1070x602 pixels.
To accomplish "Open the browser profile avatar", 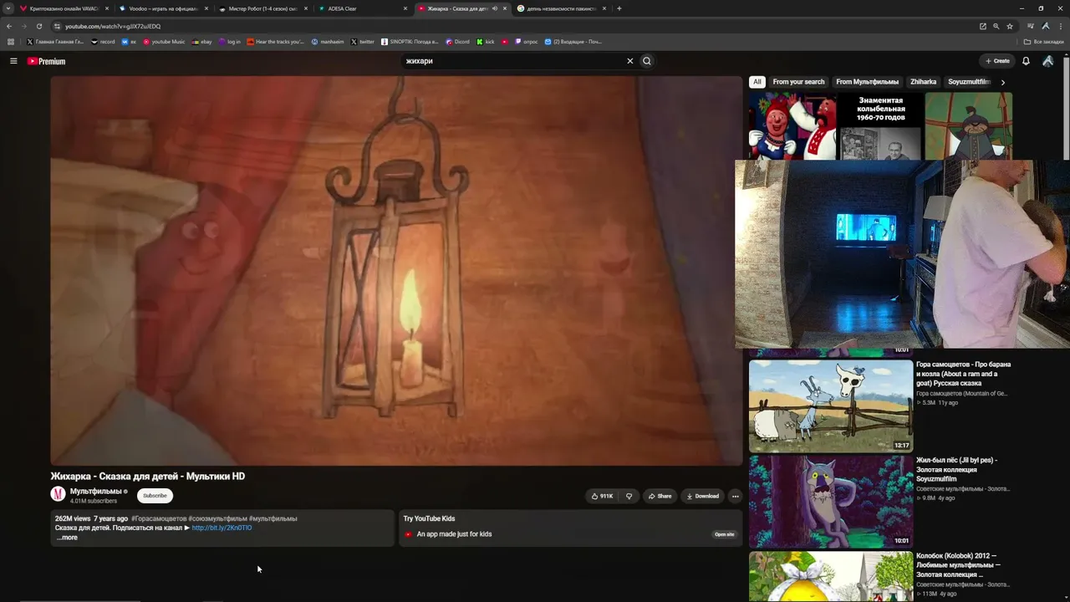I will click(x=1046, y=26).
